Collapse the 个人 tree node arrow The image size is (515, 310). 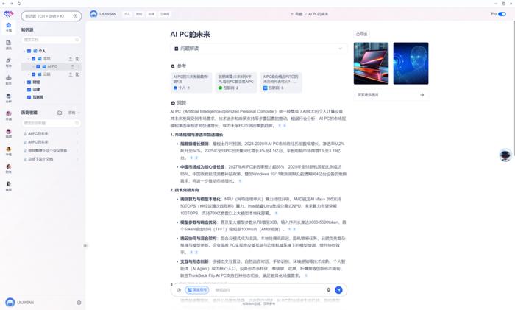tap(24, 51)
